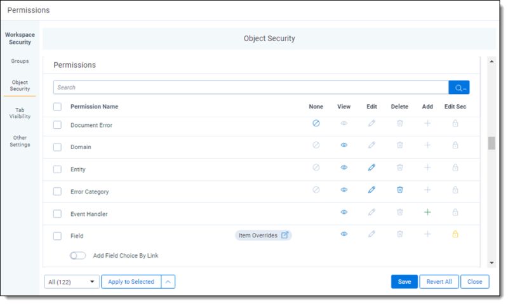Toggle the View eye for Error Category
This screenshot has height=304, width=508.
point(344,190)
